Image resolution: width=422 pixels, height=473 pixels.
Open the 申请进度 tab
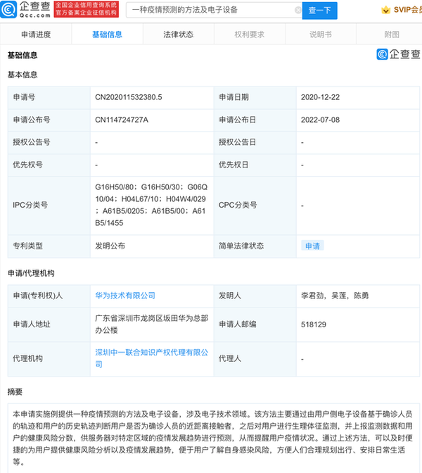(x=36, y=34)
